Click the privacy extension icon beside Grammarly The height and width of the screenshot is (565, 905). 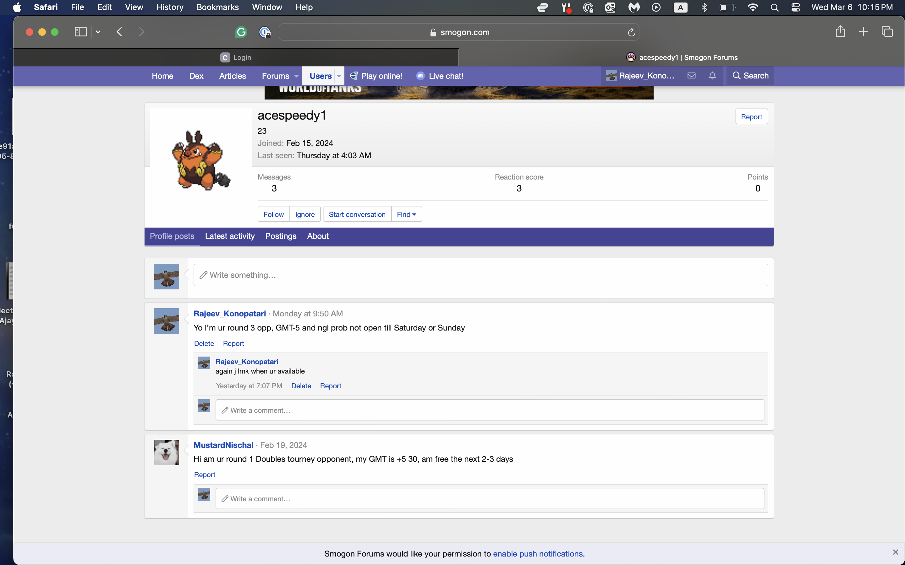(265, 32)
